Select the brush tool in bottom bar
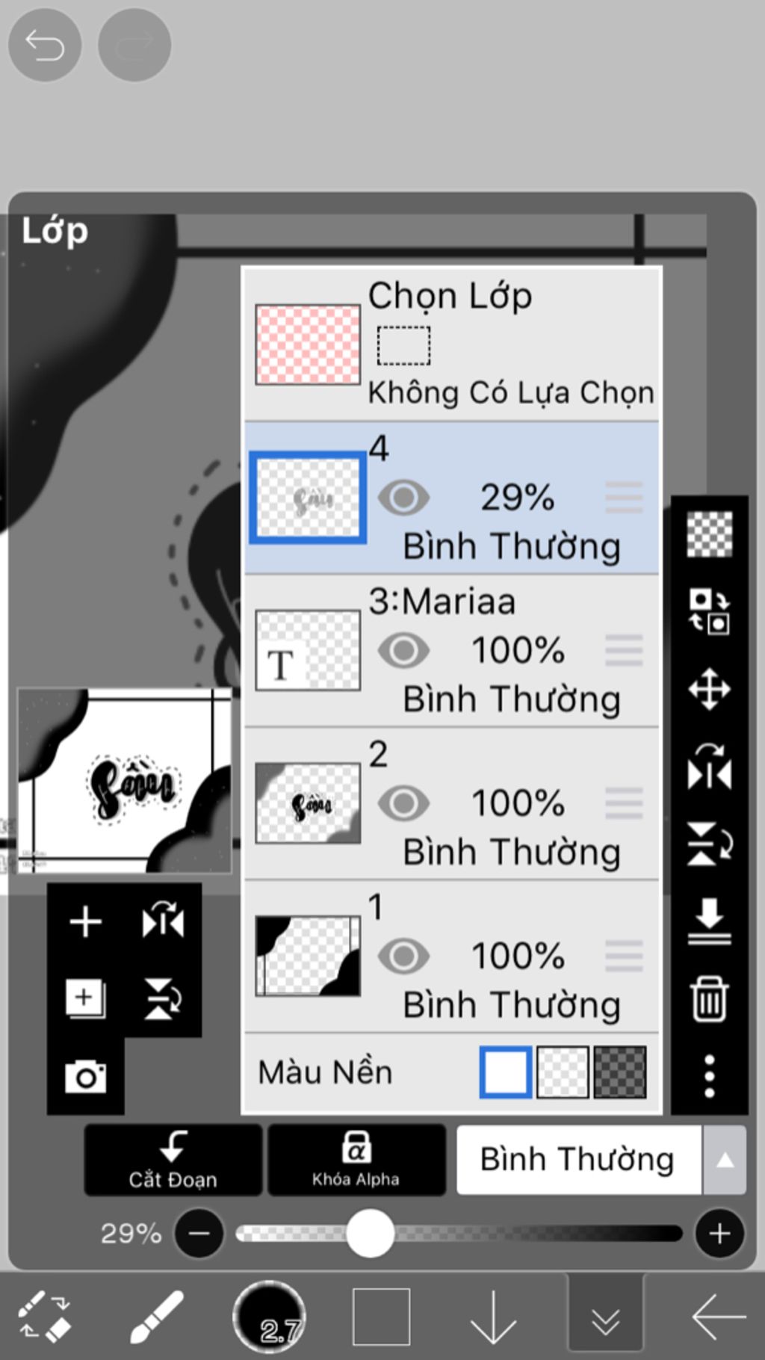Viewport: 765px width, 1360px height. point(157,1317)
